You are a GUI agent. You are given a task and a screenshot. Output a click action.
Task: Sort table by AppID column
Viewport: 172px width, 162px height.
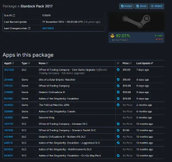(x=9, y=63)
